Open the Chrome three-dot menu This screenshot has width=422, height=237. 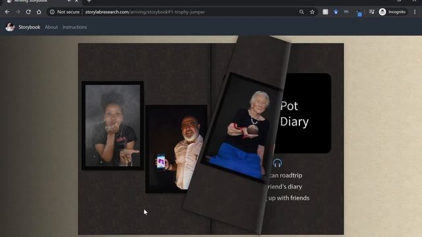click(415, 12)
